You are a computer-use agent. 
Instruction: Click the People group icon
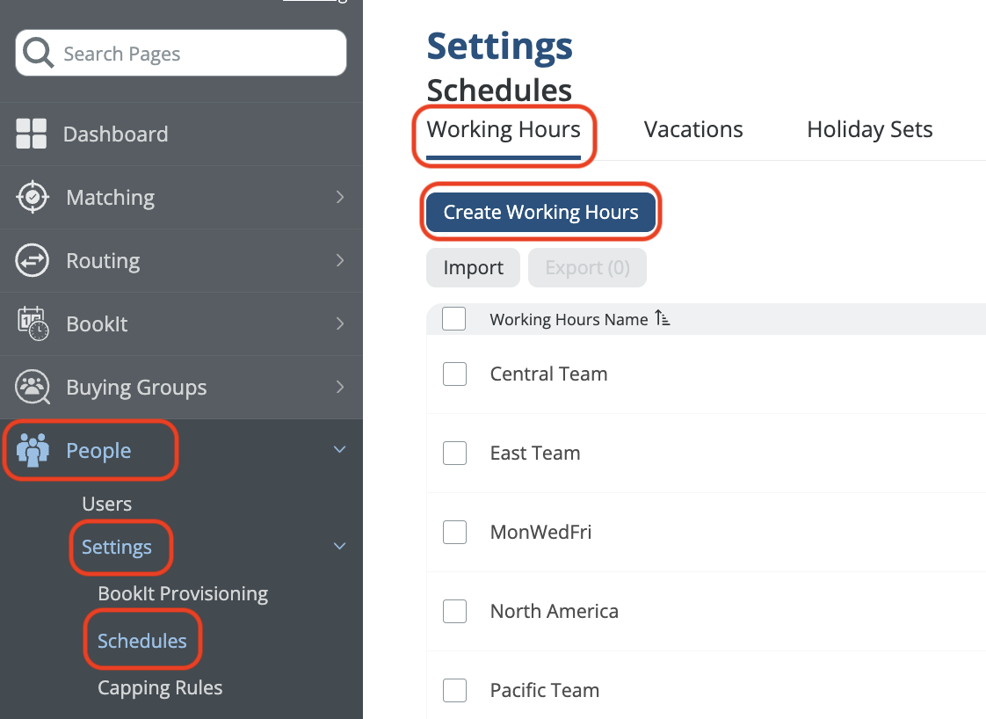[x=33, y=451]
